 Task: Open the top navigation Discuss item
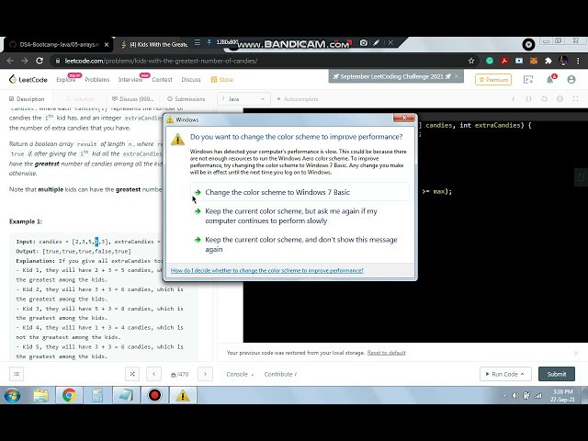(191, 80)
